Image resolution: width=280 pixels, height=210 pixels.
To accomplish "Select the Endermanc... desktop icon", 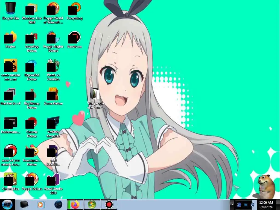I will pos(11,125).
